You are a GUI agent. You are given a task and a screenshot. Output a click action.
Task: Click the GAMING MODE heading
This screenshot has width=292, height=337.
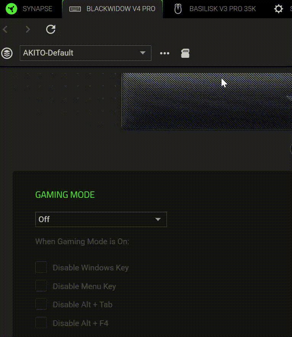(x=65, y=195)
